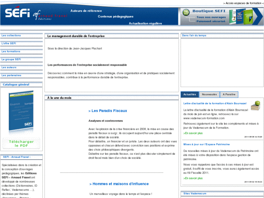This screenshot has width=264, height=198.
Task: Click Actualisation régulière header text
Action: [x=145, y=23]
